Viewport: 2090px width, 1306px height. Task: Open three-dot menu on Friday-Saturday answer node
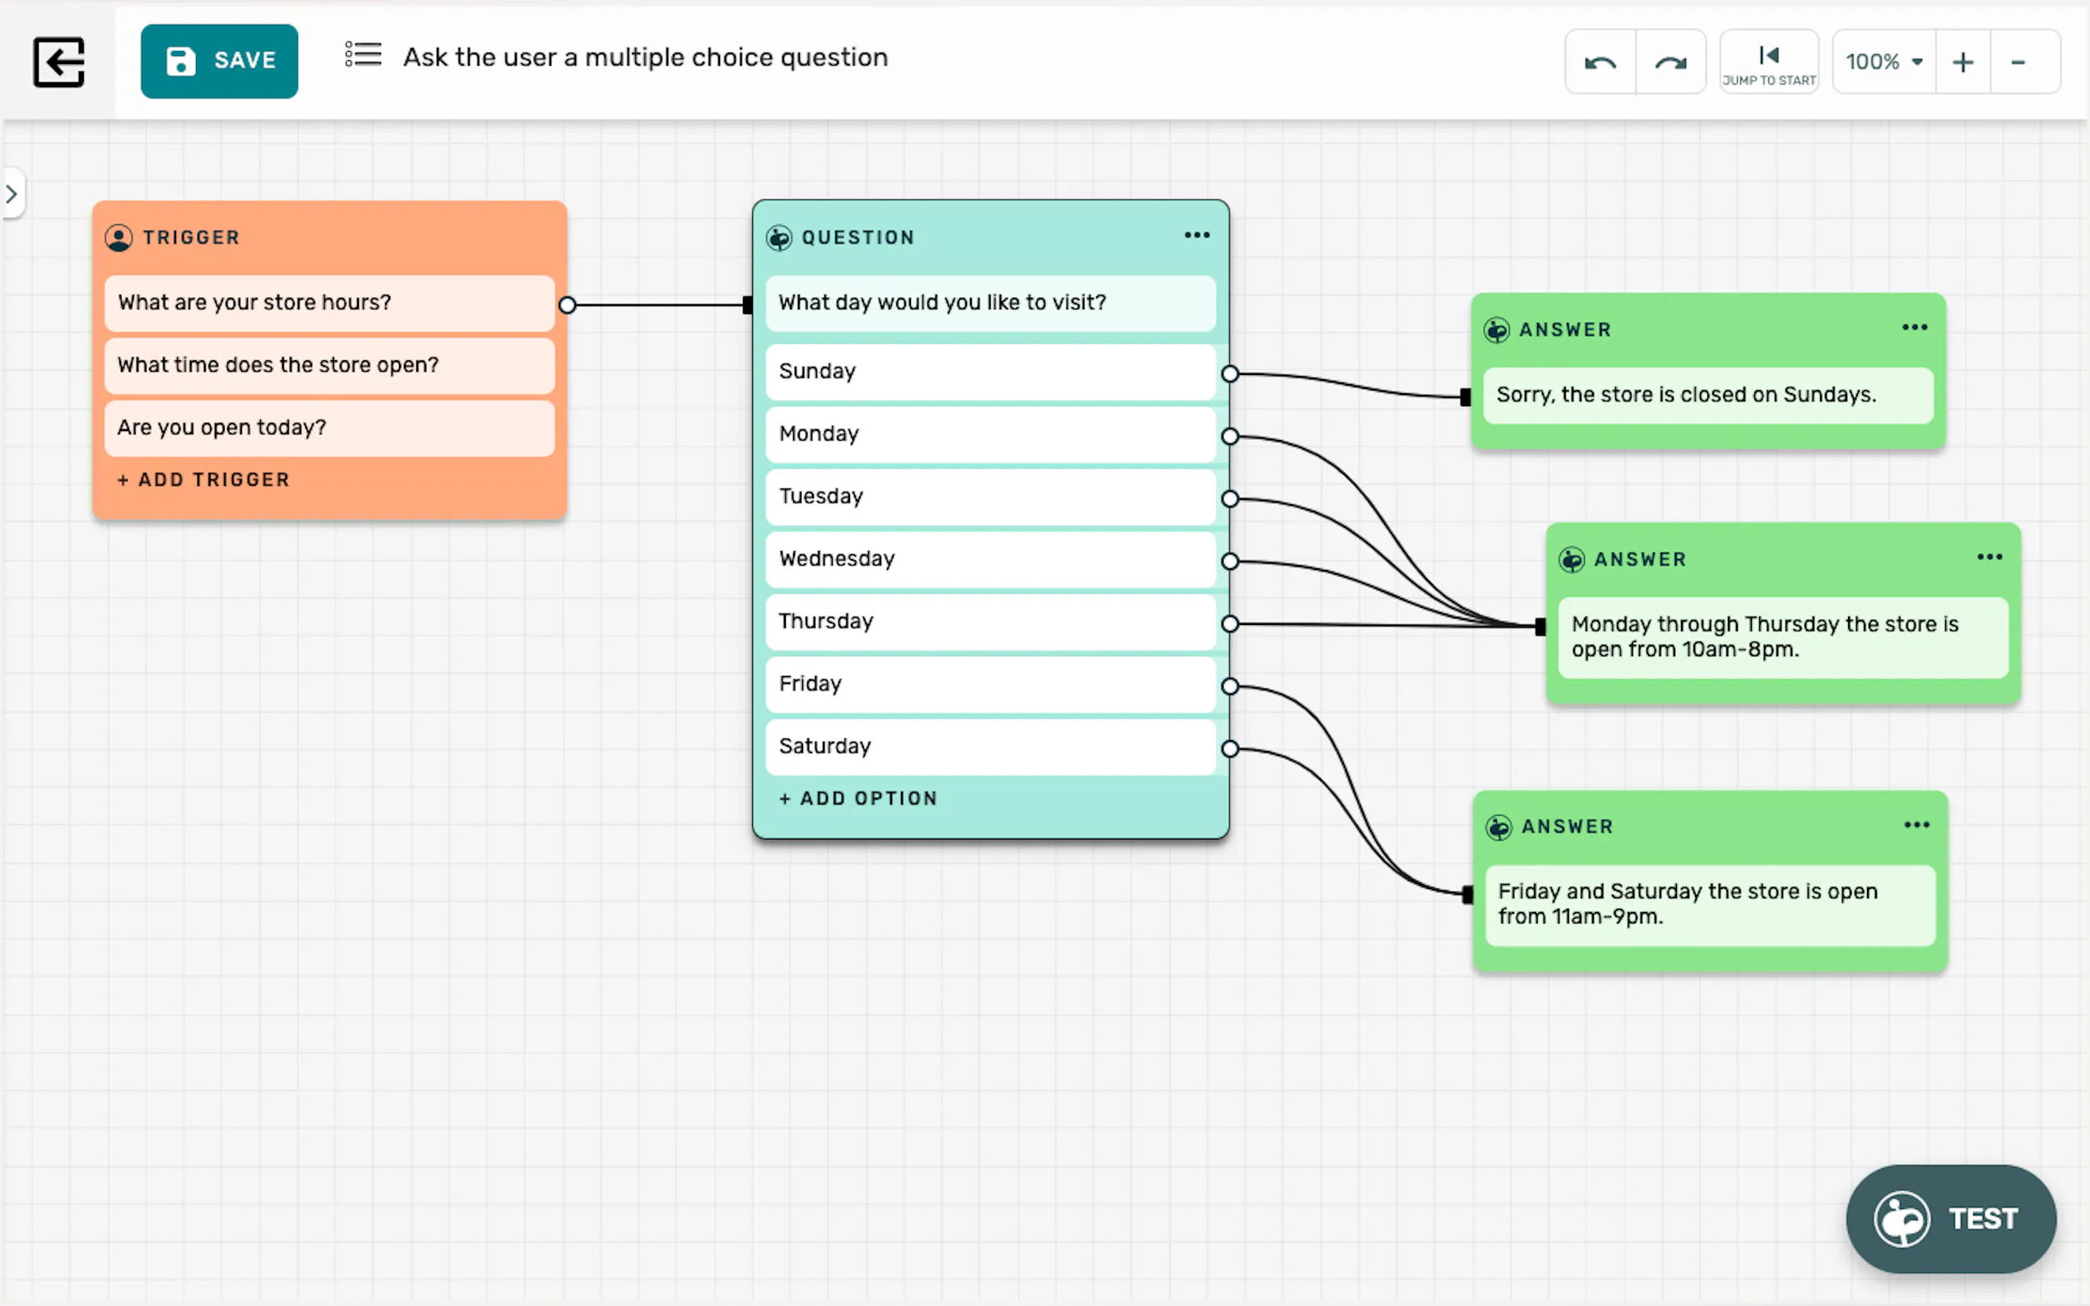click(x=1916, y=825)
